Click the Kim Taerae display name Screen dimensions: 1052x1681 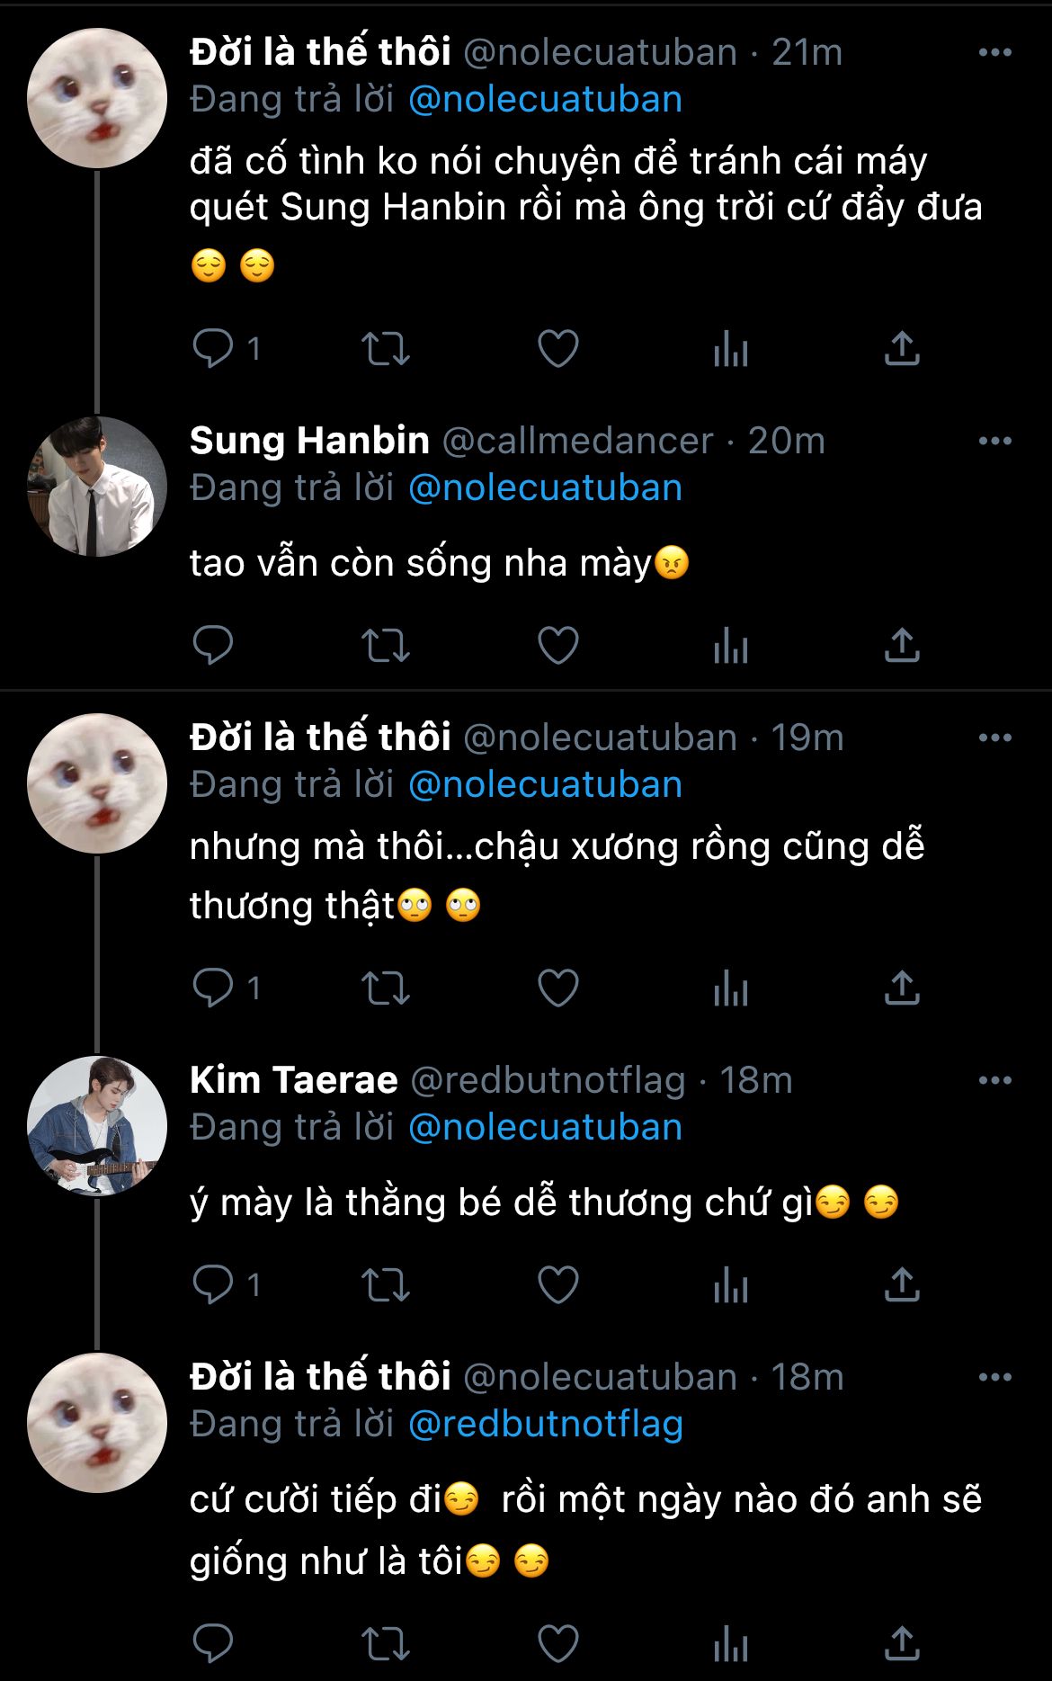(x=293, y=1080)
